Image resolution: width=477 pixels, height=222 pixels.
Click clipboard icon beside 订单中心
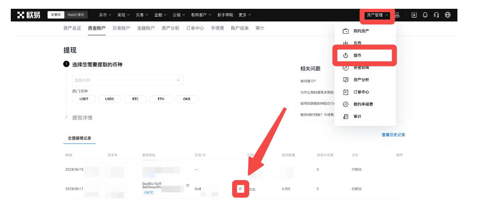click(x=346, y=92)
